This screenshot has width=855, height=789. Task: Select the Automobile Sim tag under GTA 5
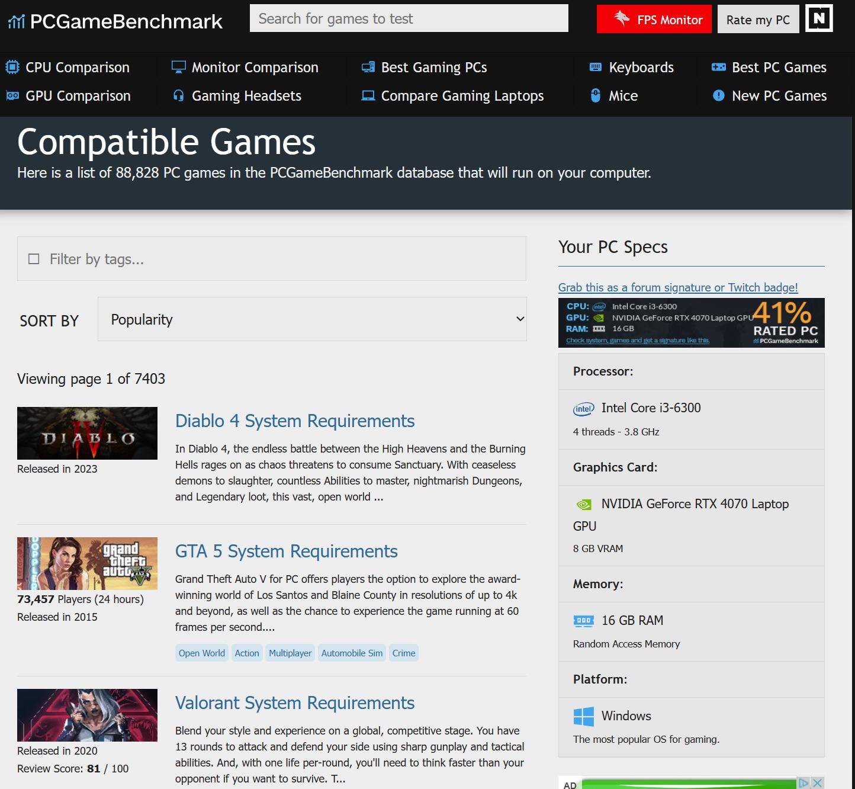(352, 653)
